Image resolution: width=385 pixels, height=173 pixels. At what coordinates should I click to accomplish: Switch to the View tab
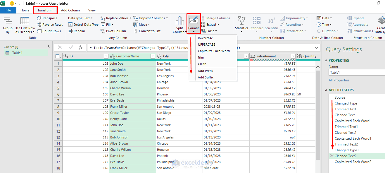tap(92, 10)
